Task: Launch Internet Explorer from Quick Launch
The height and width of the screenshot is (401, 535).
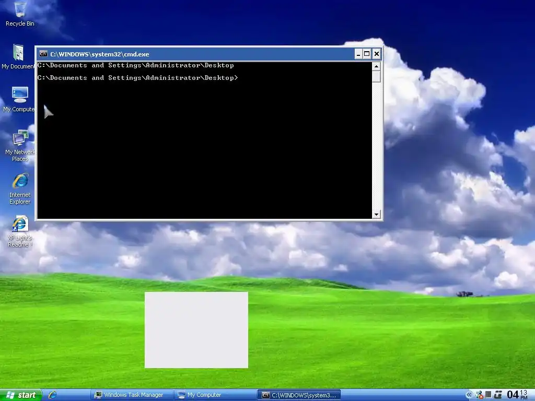Action: pos(53,395)
